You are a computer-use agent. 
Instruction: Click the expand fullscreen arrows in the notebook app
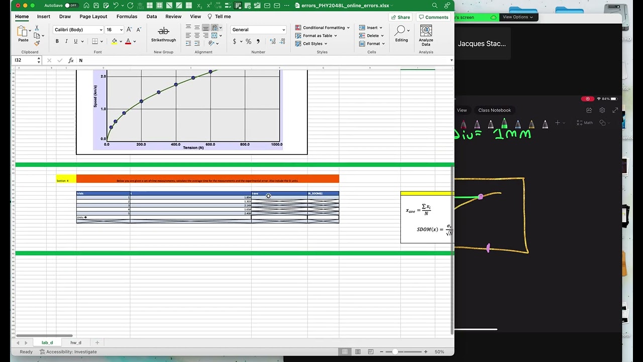pos(615,110)
